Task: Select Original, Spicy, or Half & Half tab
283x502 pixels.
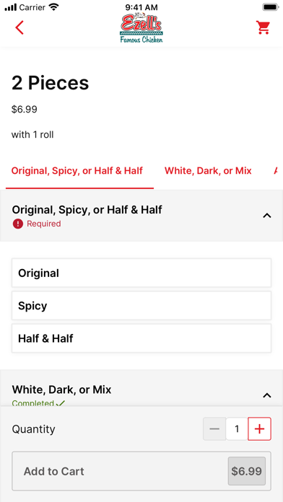Action: pyautogui.click(x=77, y=171)
